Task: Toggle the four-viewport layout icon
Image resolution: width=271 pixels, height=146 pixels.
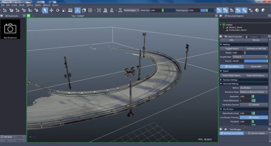Action: point(90,10)
